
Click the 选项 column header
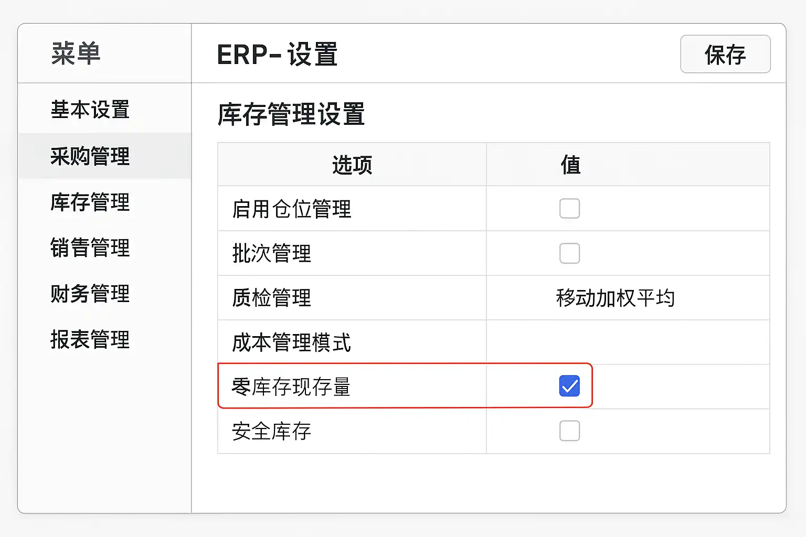(352, 165)
